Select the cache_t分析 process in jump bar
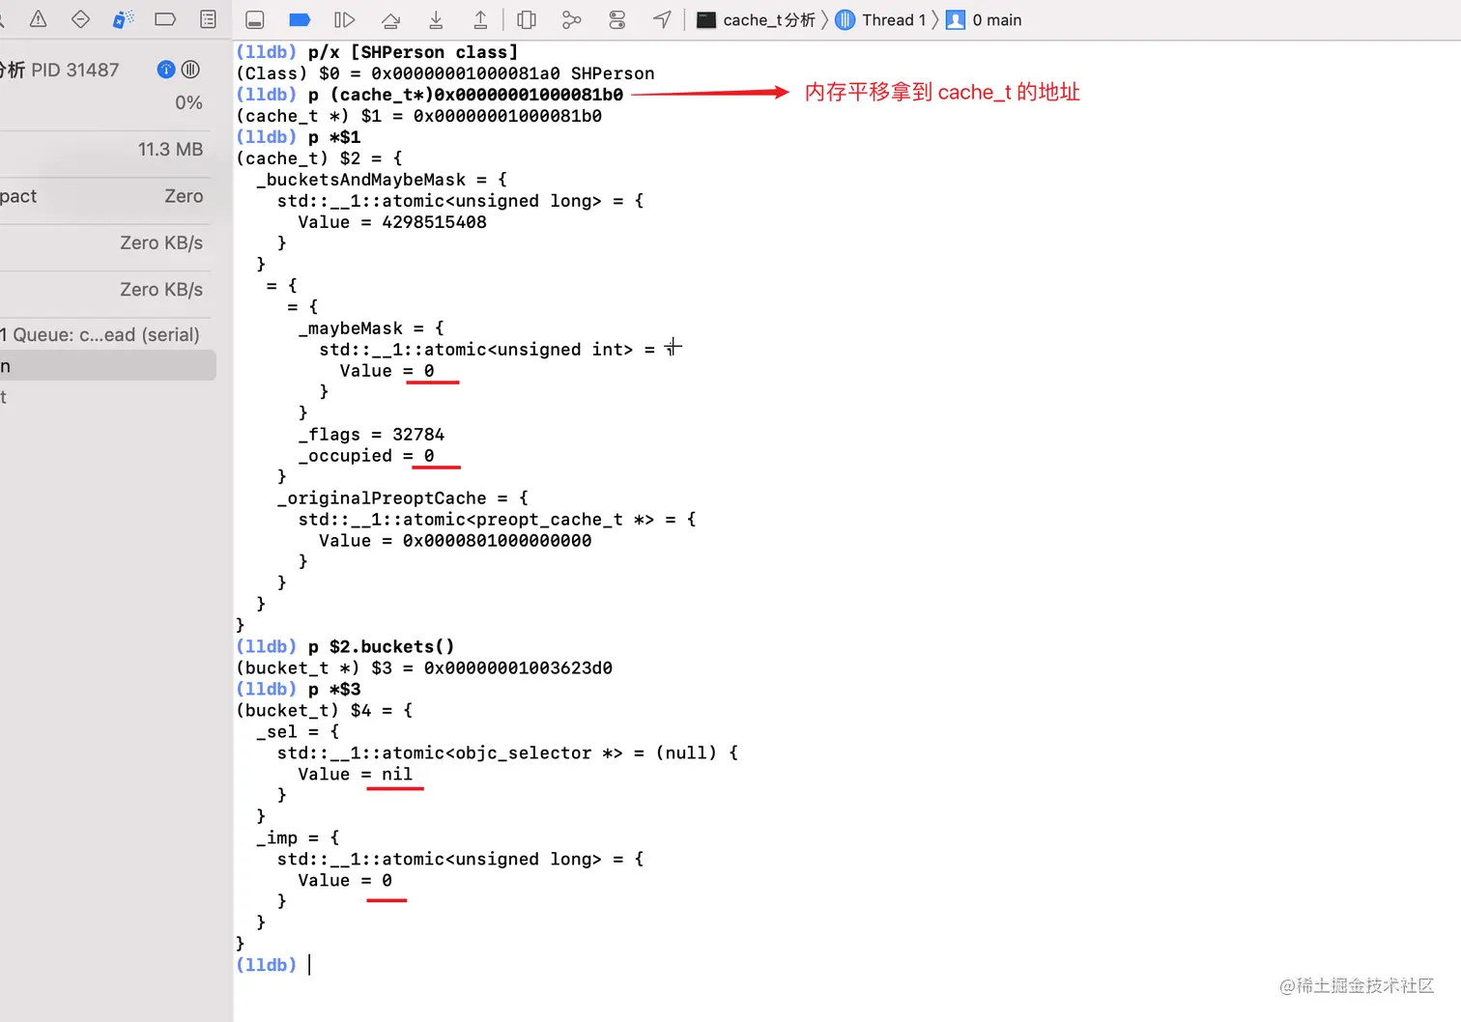 (x=757, y=20)
